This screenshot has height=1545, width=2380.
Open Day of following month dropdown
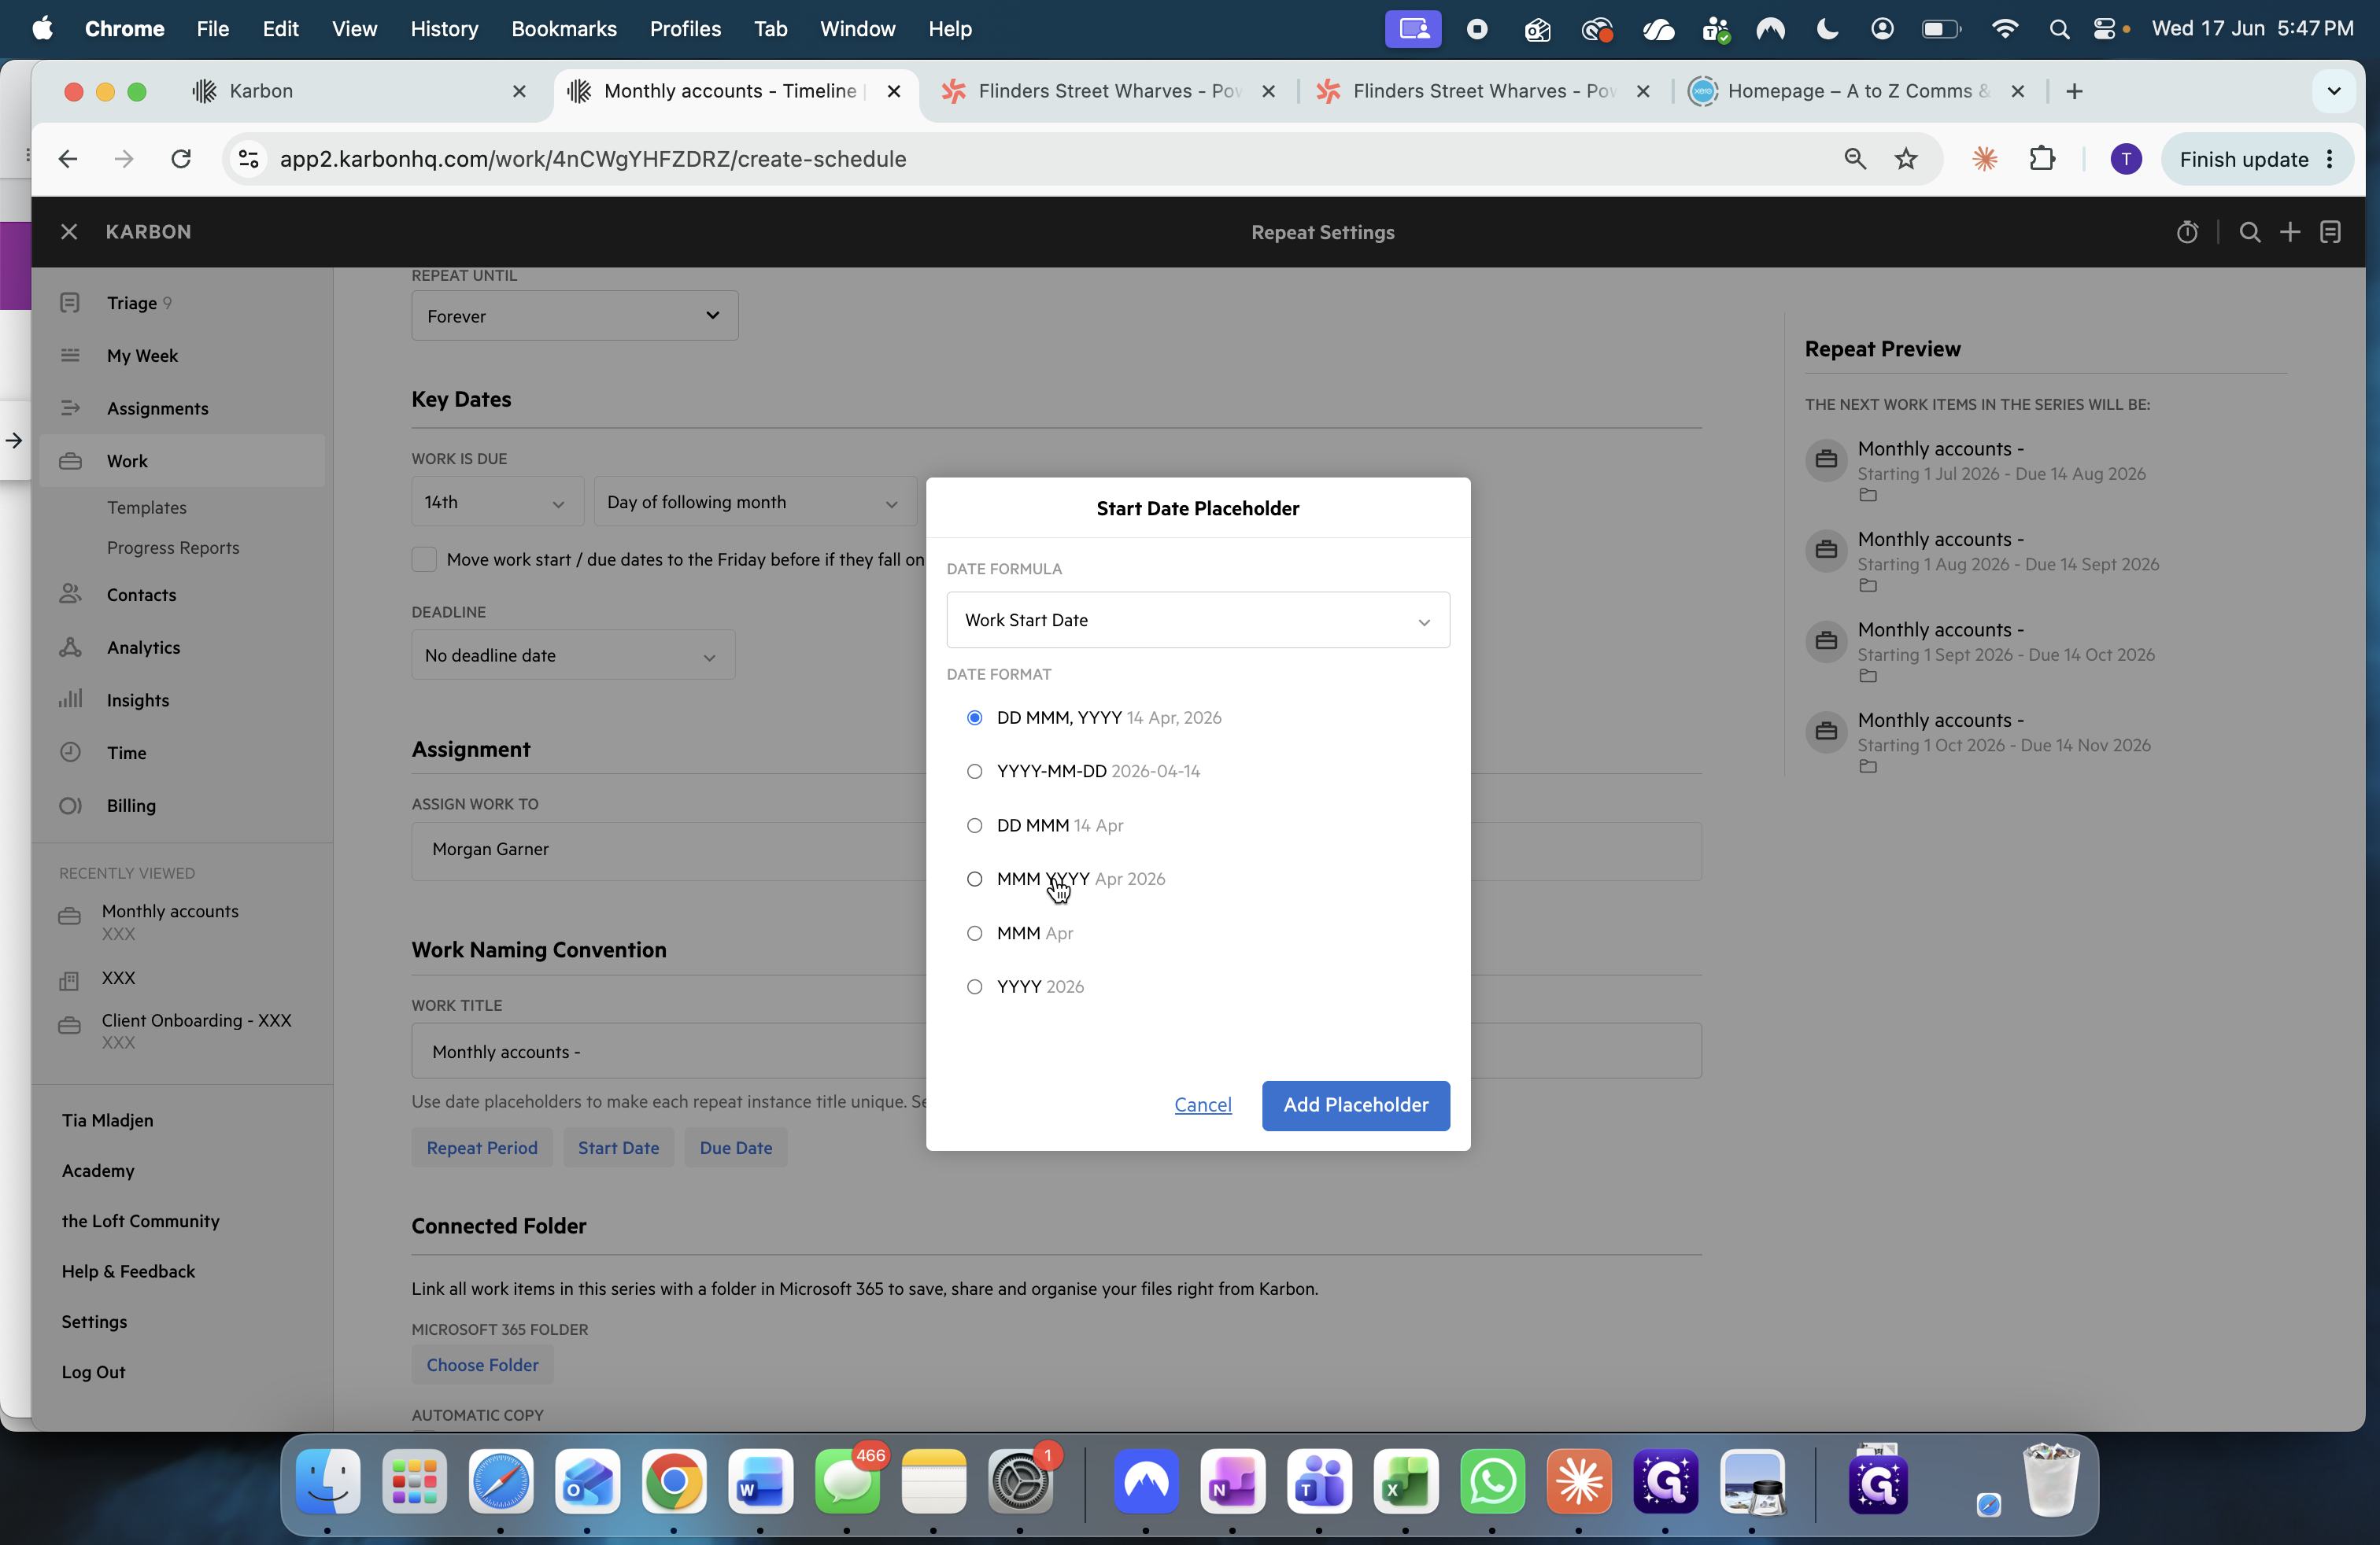[755, 502]
